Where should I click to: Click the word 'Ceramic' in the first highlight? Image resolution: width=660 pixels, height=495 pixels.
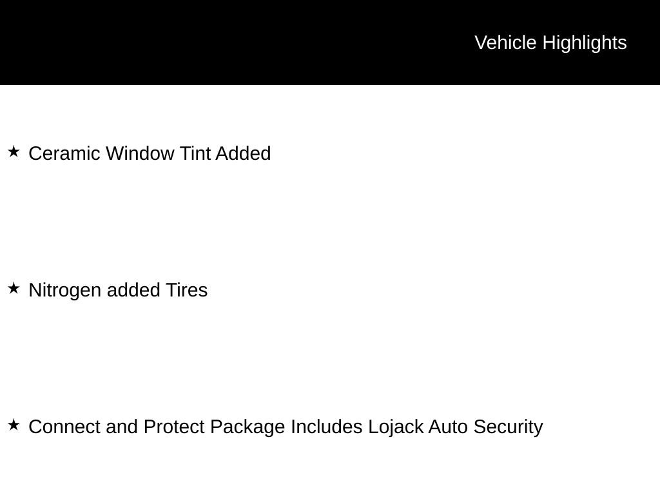tap(64, 153)
